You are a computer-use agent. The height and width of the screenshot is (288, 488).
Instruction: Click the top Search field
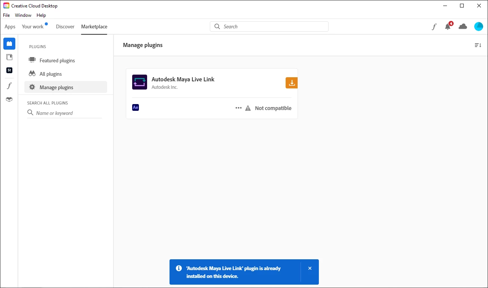click(x=269, y=26)
